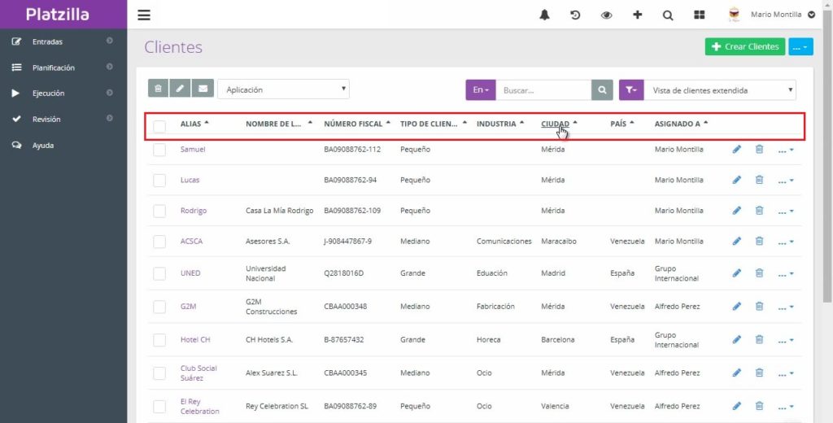Open the Ejecución sidebar menu

pos(63,93)
